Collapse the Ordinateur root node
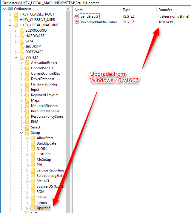Screen dimensions: 191x213 pyautogui.click(x=4, y=9)
